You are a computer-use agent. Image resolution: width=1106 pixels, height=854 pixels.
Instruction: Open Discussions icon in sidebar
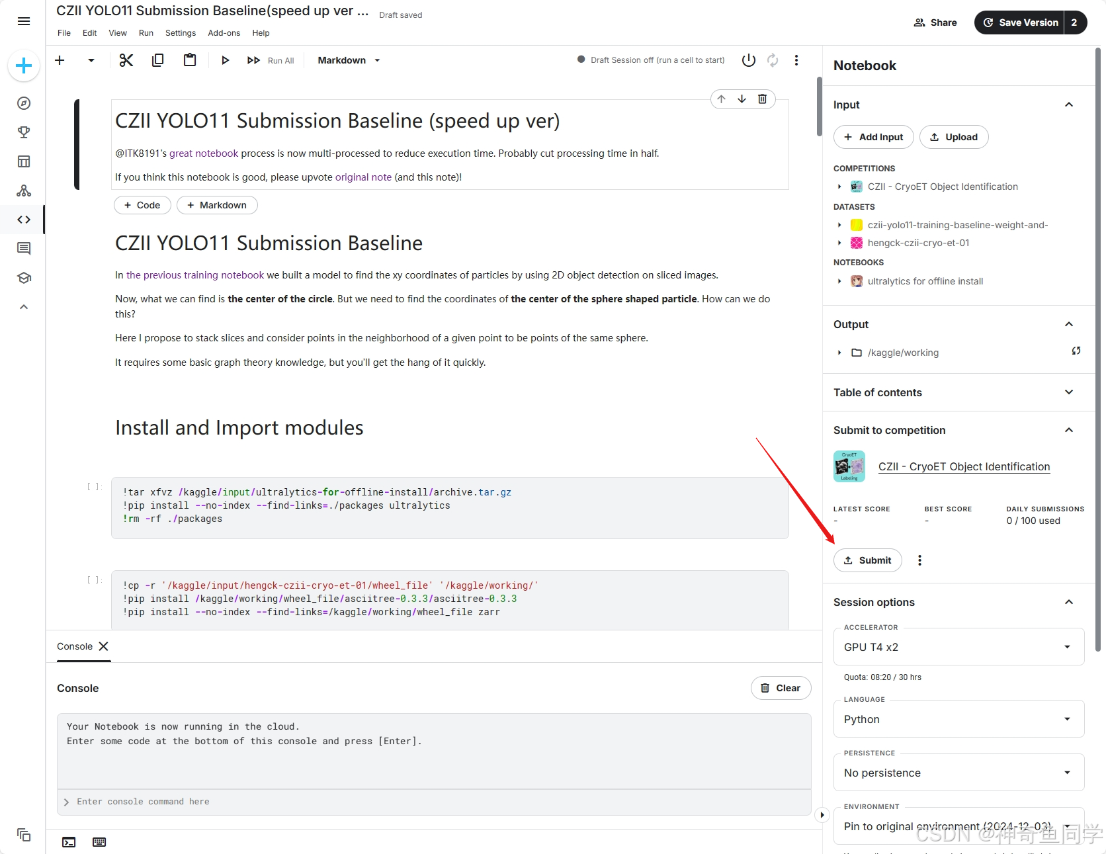[x=24, y=249]
